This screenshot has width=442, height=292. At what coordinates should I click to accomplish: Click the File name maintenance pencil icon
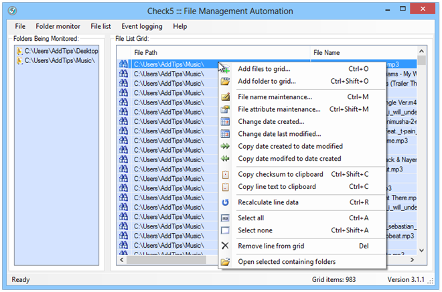[x=225, y=97]
